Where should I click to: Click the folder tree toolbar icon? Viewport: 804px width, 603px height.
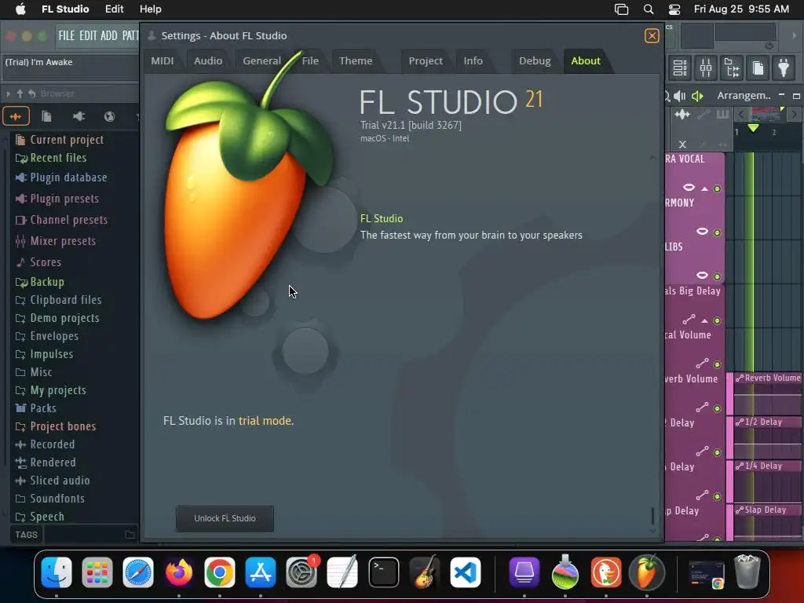click(x=732, y=68)
